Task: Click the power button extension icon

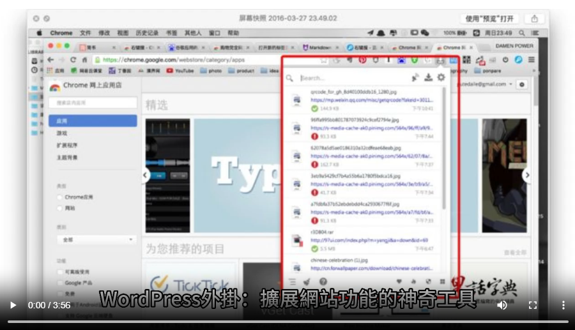Action: pyautogui.click(x=505, y=60)
